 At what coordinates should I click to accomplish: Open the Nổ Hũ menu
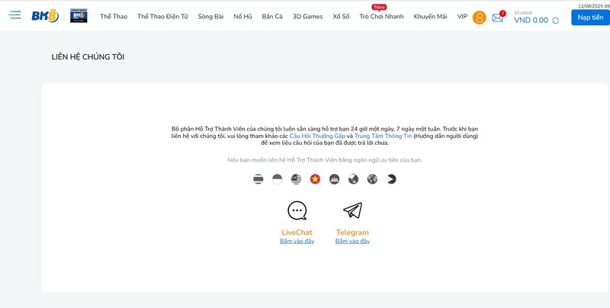click(242, 16)
